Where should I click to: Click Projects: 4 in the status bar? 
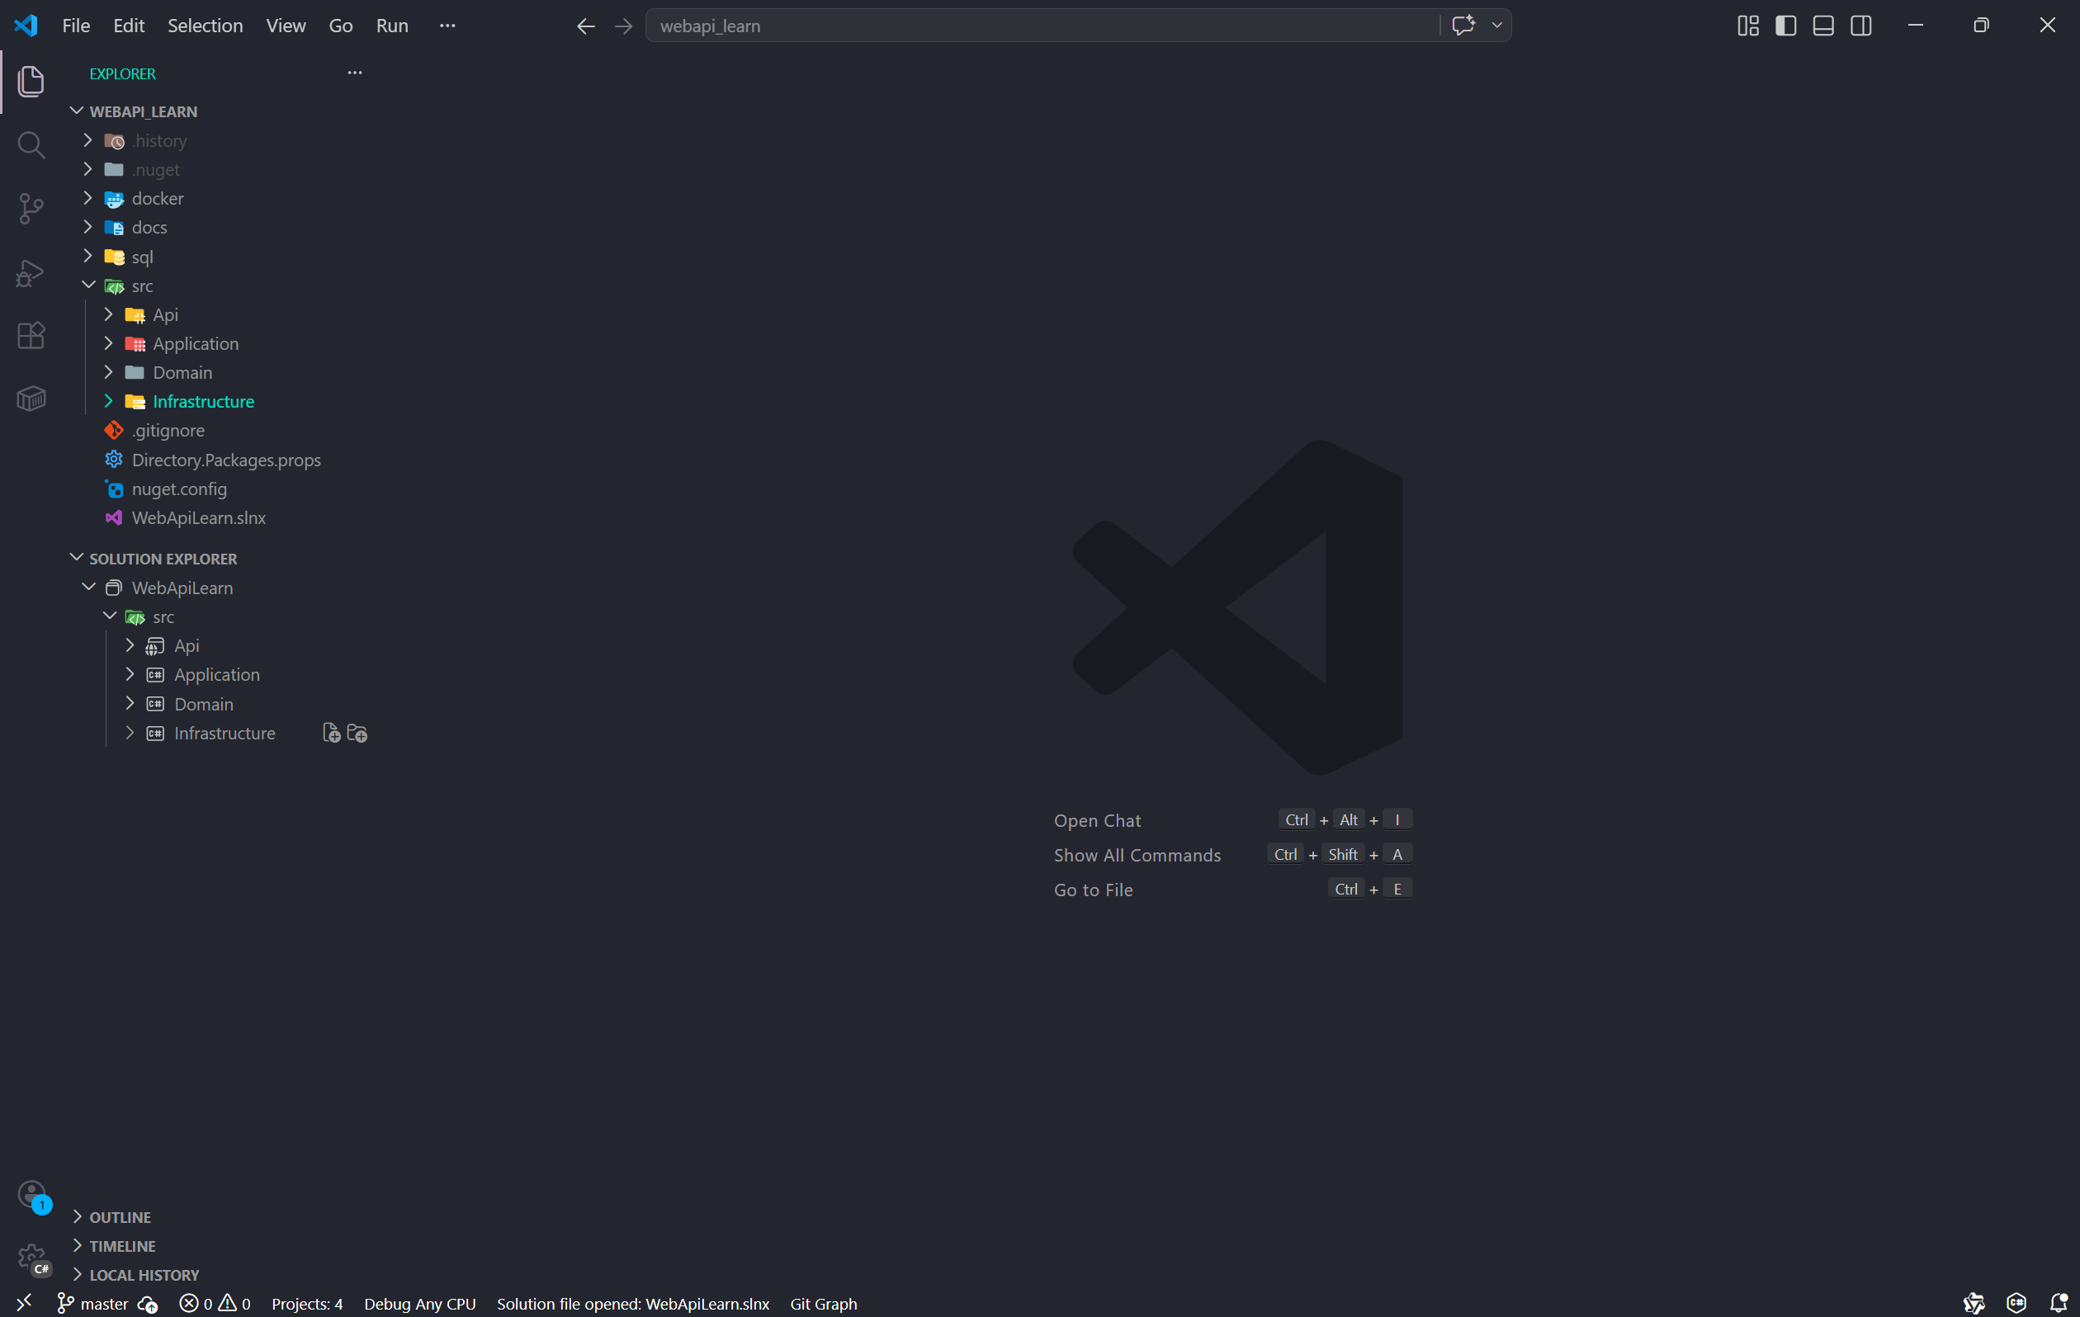[307, 1304]
